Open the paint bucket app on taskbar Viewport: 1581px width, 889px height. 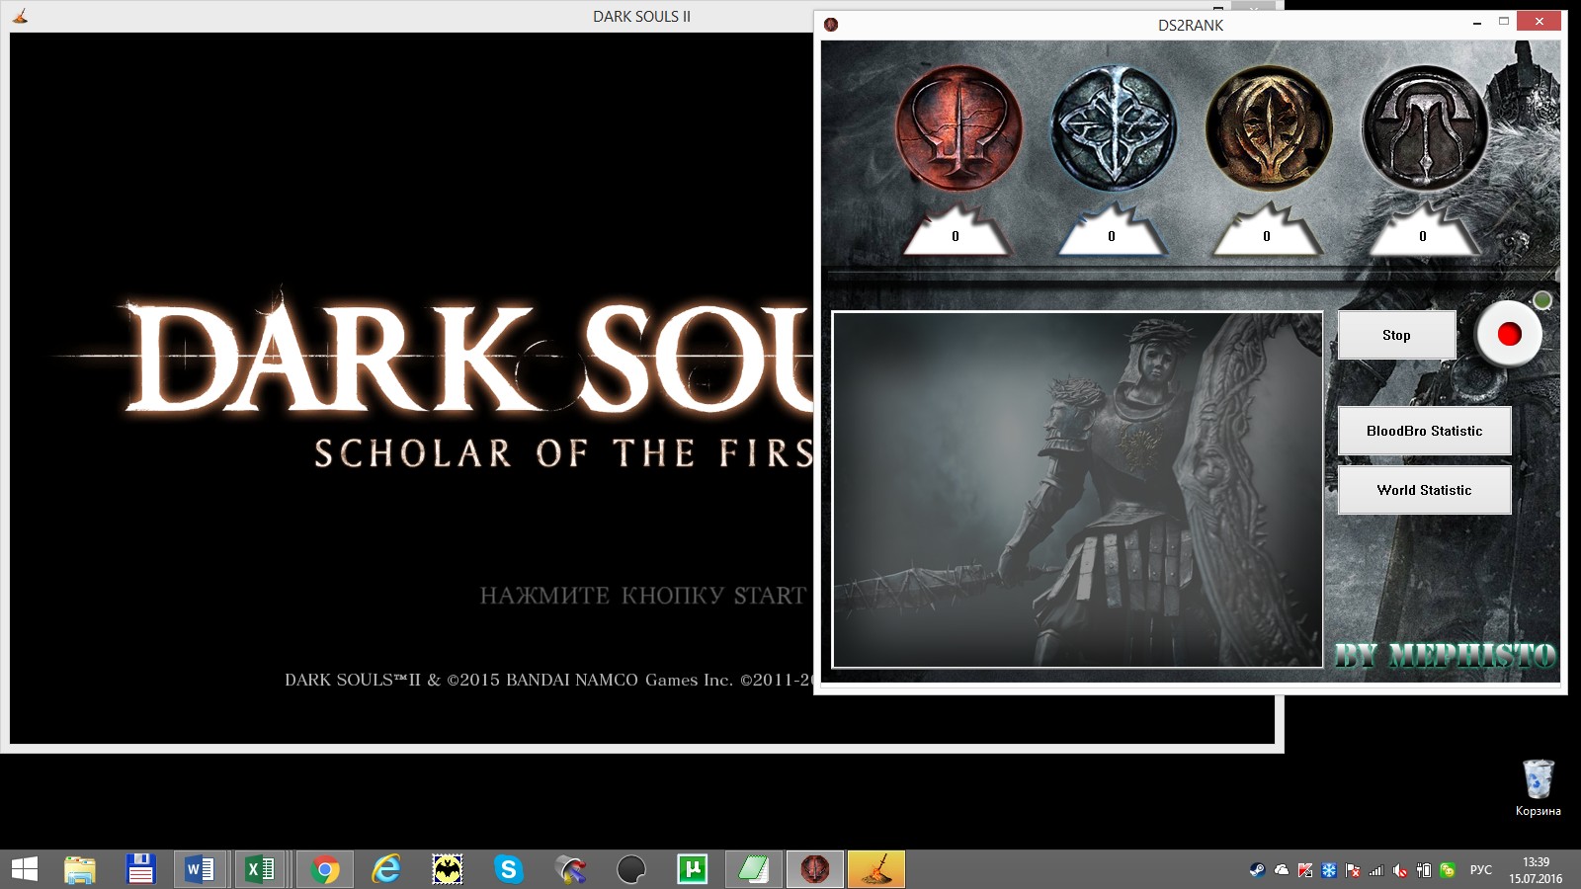(x=570, y=869)
